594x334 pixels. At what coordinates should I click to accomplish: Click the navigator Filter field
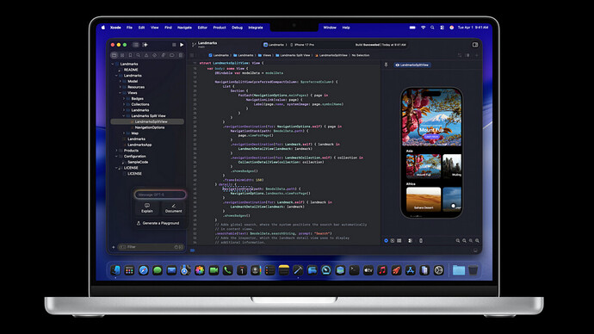151,247
